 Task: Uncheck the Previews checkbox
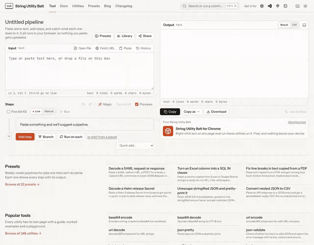[x=137, y=104]
